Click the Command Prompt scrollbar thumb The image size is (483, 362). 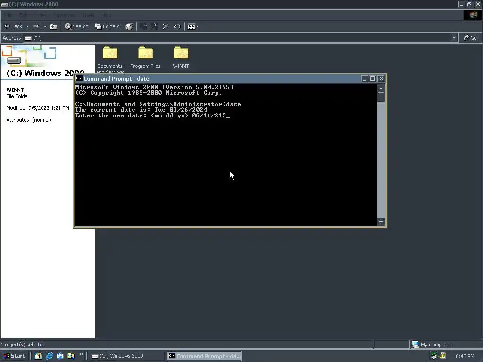click(x=381, y=97)
